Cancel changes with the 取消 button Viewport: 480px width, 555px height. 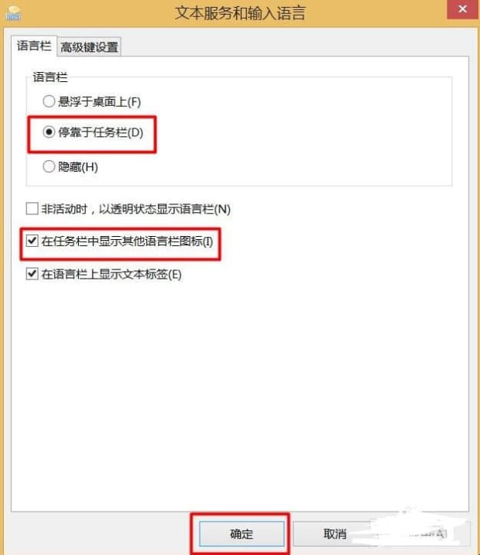(335, 533)
